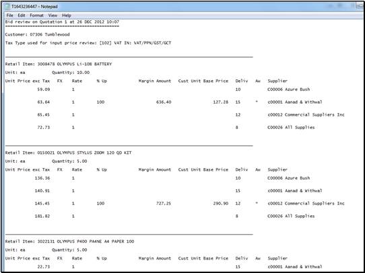Screen dimensions: 365x273
Task: Open the Help menu
Action: point(67,15)
